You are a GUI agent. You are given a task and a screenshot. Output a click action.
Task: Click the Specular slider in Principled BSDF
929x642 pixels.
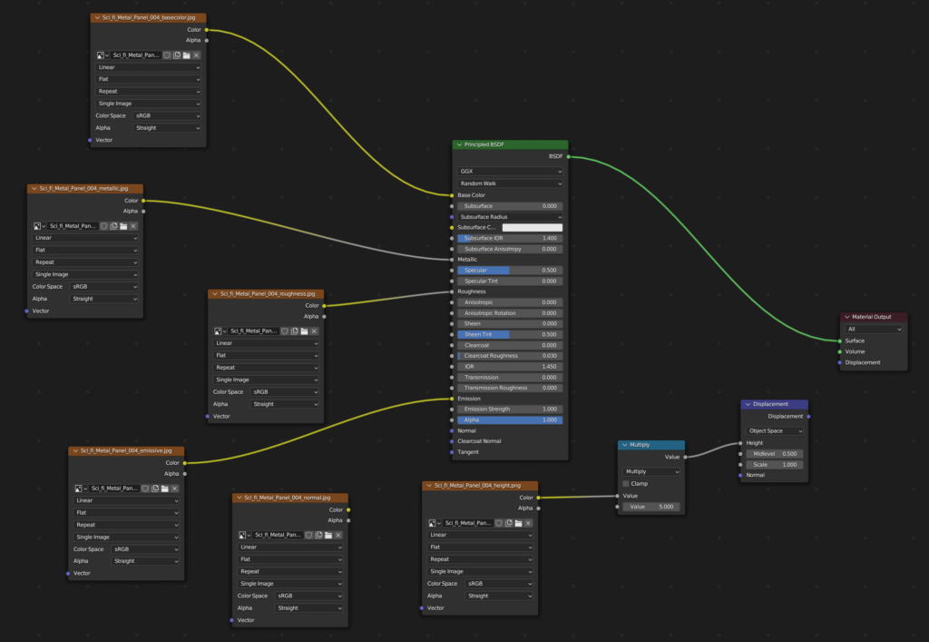click(510, 271)
